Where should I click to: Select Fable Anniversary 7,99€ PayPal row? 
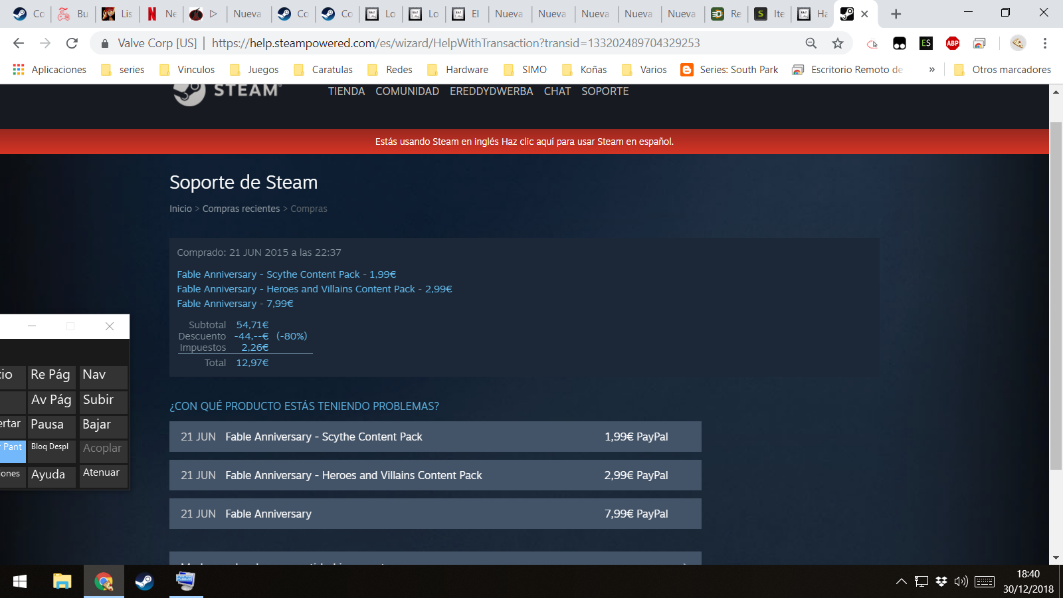point(435,514)
